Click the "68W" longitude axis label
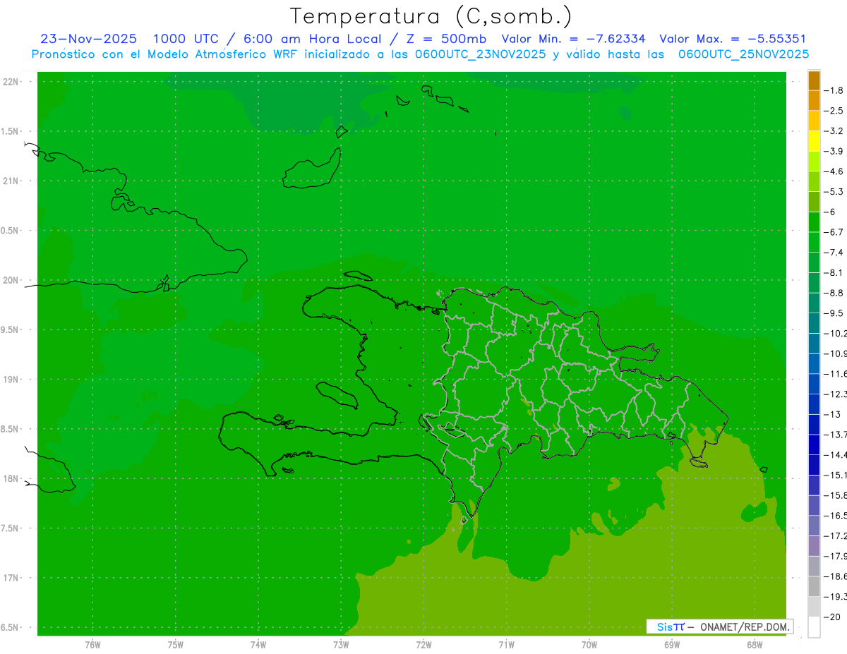 tap(754, 645)
